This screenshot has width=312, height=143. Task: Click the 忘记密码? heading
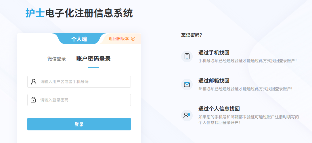pos(192,35)
